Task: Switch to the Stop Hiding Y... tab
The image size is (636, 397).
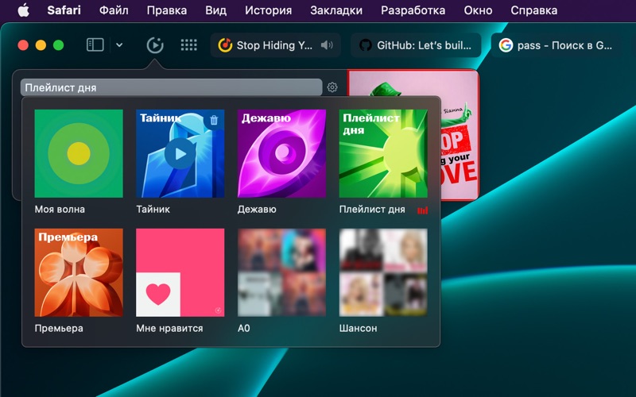Action: pos(275,45)
